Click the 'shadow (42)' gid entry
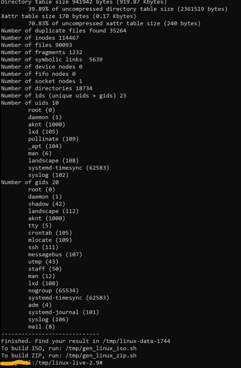The height and width of the screenshot is (368, 241). pos(46,204)
